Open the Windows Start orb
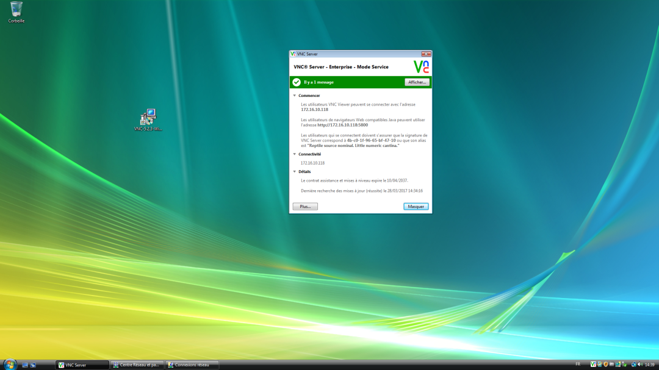659x370 pixels. [x=10, y=365]
